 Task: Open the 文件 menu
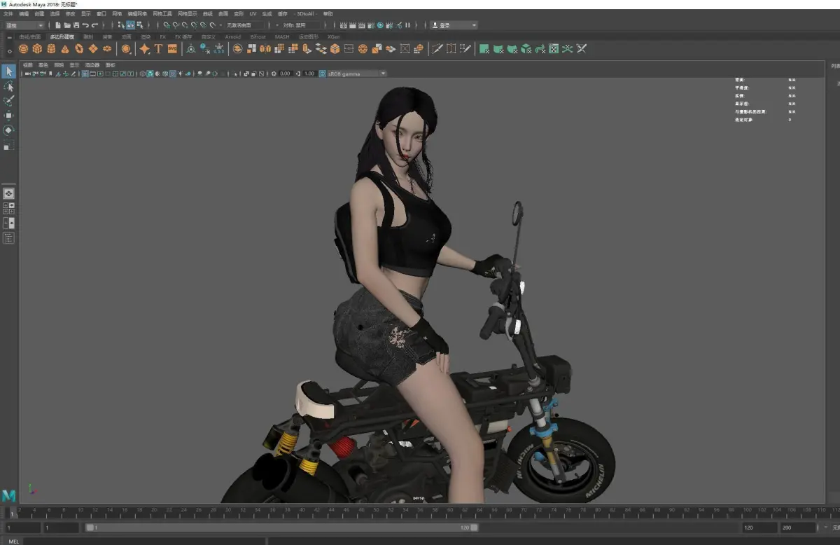coord(8,13)
